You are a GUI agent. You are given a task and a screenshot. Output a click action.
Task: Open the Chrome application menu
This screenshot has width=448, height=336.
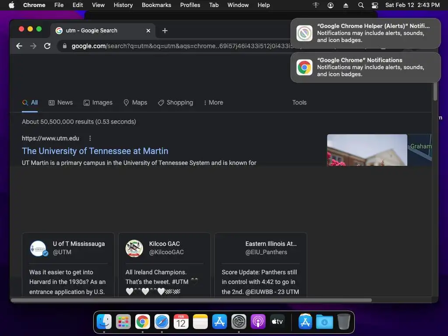click(34, 5)
